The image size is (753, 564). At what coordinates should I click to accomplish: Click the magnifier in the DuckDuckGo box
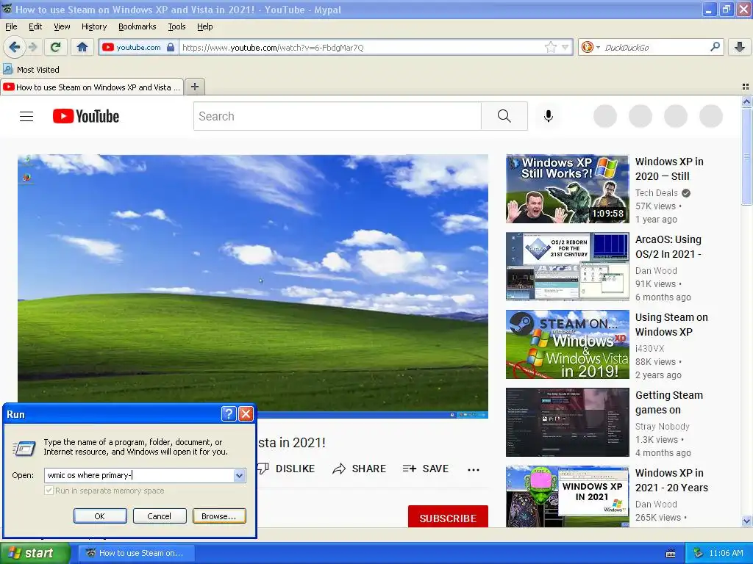point(715,46)
